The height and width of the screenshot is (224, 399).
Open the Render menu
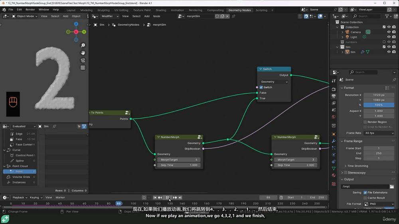(x=30, y=10)
